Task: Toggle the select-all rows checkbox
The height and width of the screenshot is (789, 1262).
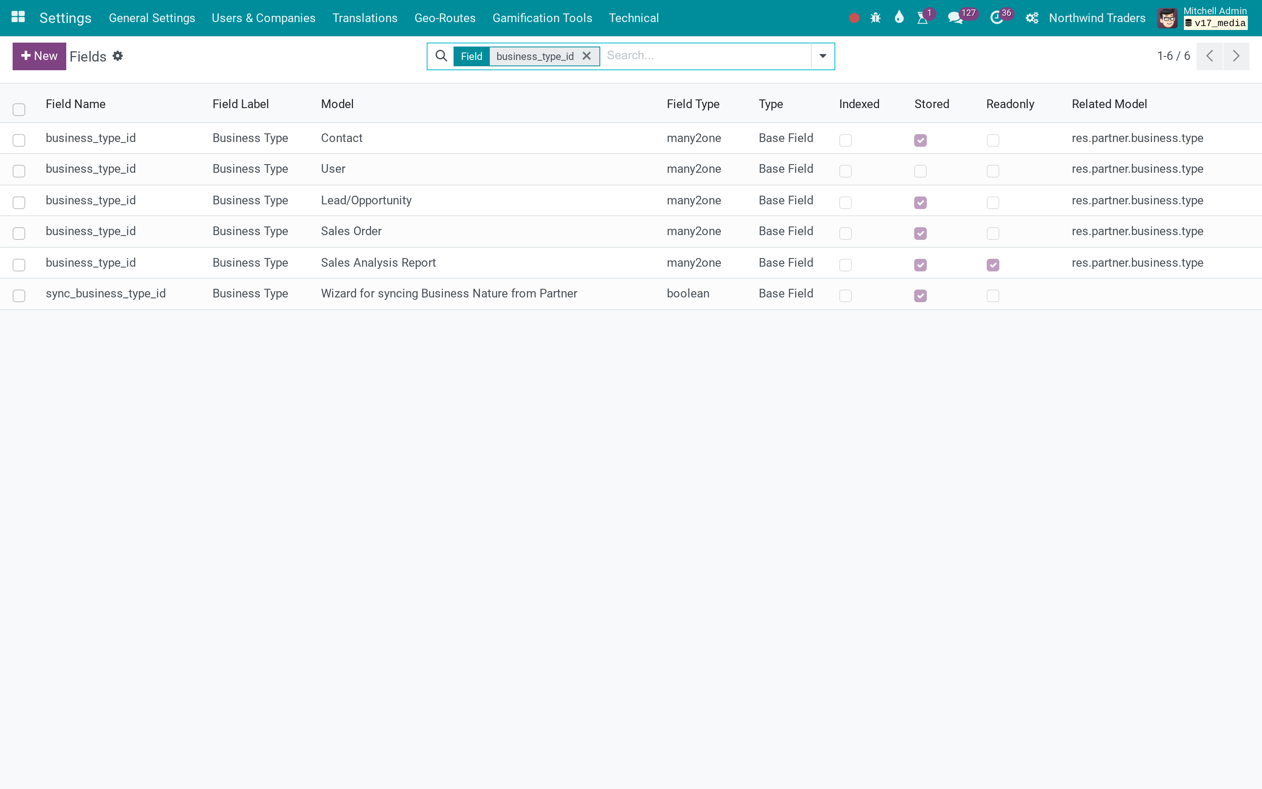Action: pos(19,109)
